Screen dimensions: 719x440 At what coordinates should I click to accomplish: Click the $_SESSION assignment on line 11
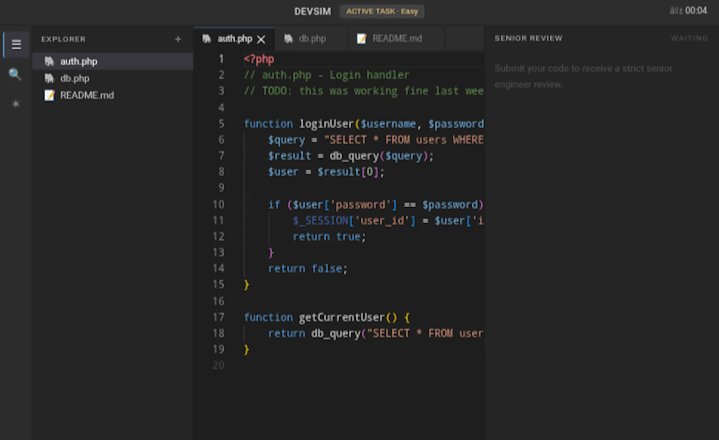(x=388, y=221)
